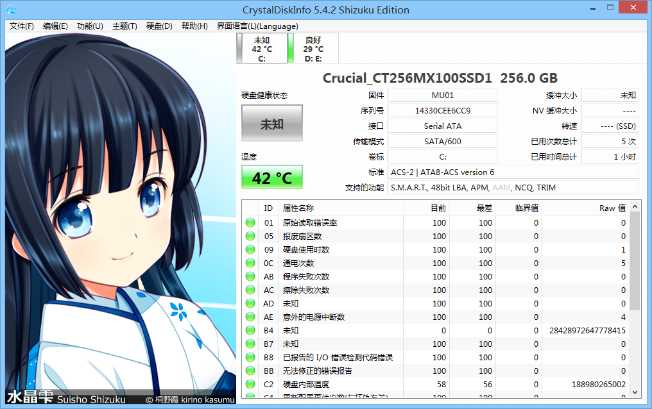Click the power-on count field 5 次
The width and height of the screenshot is (652, 409).
(610, 141)
